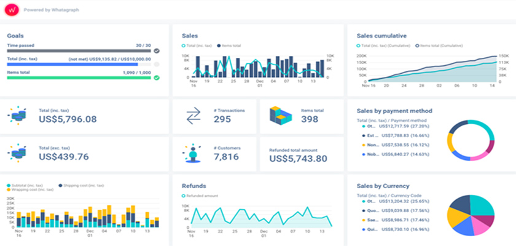This screenshot has height=246, width=516.
Task: Click the Items total boxes icon
Action: (x=281, y=115)
